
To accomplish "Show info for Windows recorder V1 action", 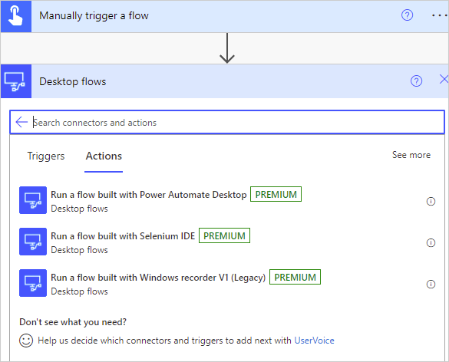I will (x=431, y=285).
